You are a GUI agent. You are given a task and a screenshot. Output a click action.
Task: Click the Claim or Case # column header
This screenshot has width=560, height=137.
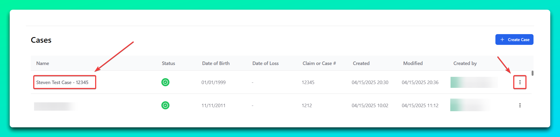click(x=319, y=63)
